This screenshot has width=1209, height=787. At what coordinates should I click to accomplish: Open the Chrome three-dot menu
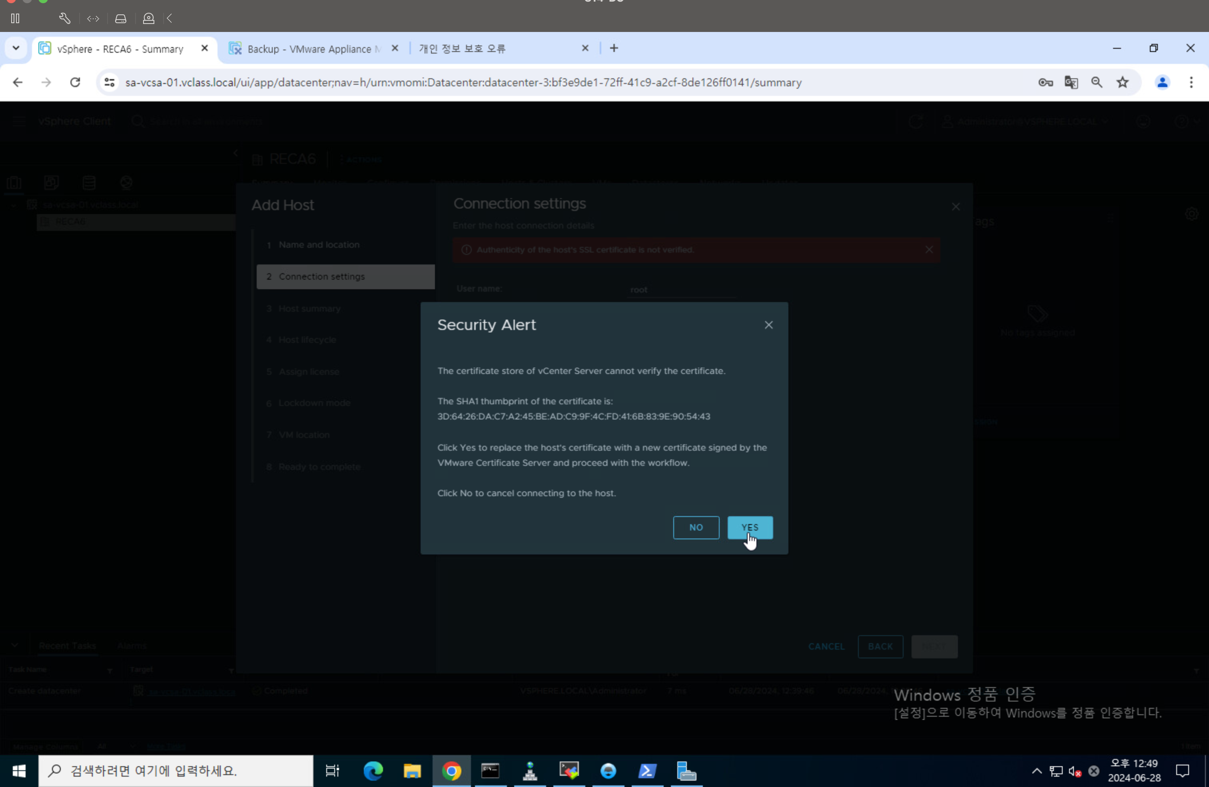click(1191, 82)
